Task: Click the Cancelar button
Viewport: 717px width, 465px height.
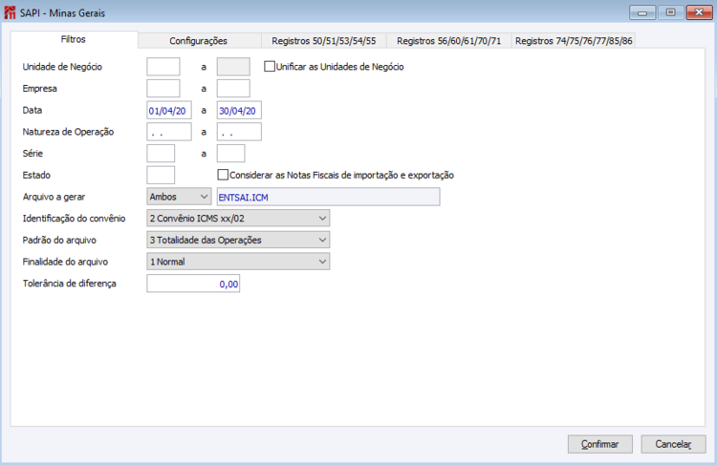Action: [673, 444]
